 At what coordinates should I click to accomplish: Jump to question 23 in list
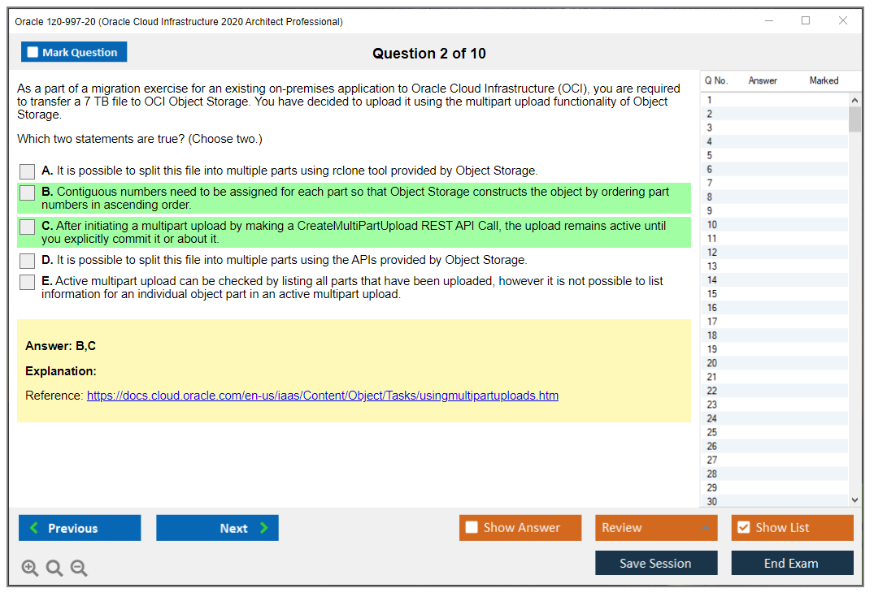pyautogui.click(x=775, y=404)
